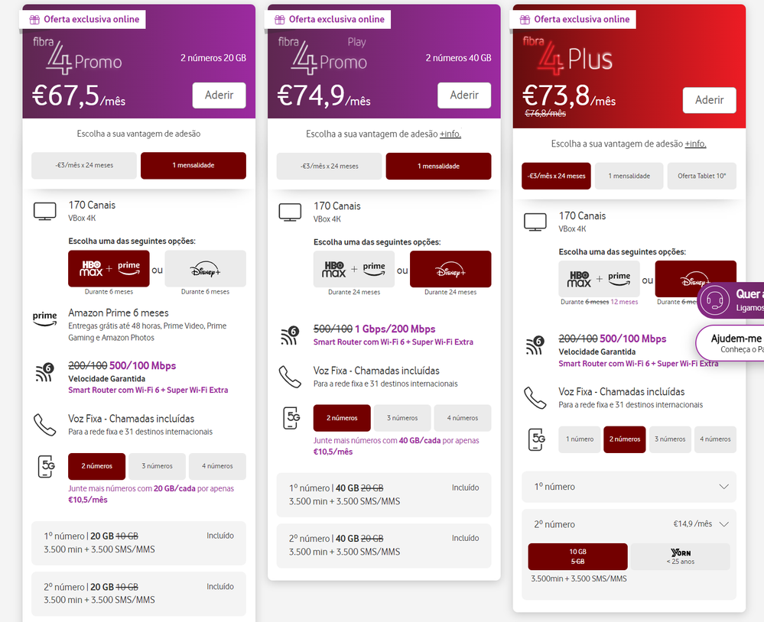Choose HBO Max + Prime in middle card
Screen dimensions: 764x622
click(x=353, y=269)
